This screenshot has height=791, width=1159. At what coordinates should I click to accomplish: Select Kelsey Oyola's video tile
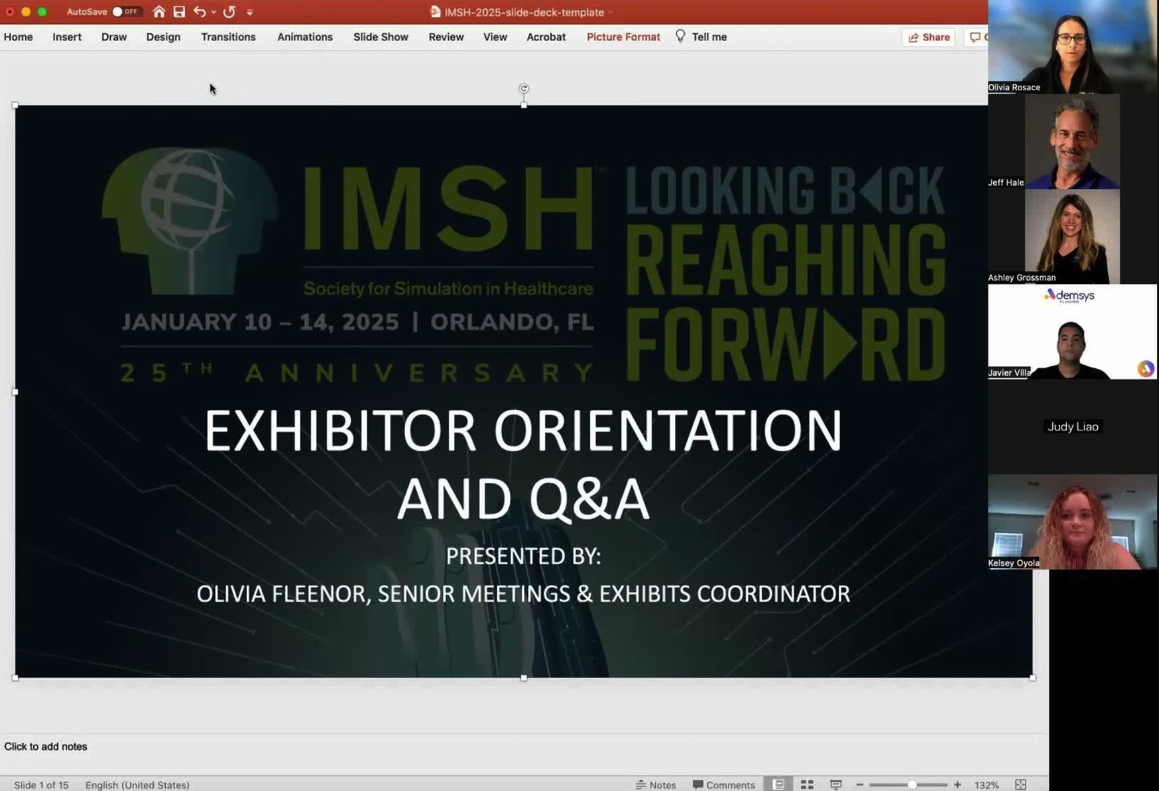pyautogui.click(x=1072, y=522)
